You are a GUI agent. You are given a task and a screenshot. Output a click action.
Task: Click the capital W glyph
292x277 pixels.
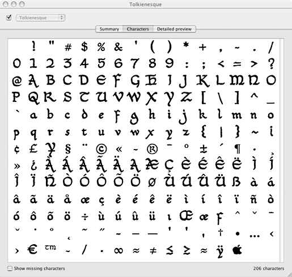coord(134,96)
